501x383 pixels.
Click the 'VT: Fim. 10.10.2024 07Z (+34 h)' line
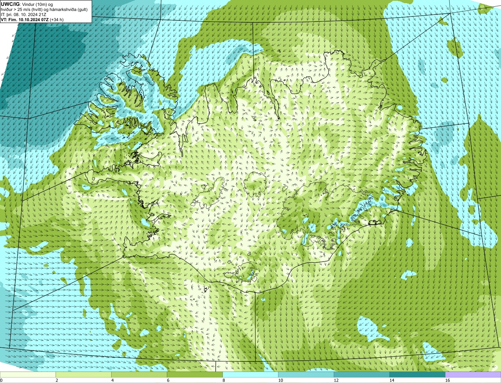pyautogui.click(x=32, y=20)
